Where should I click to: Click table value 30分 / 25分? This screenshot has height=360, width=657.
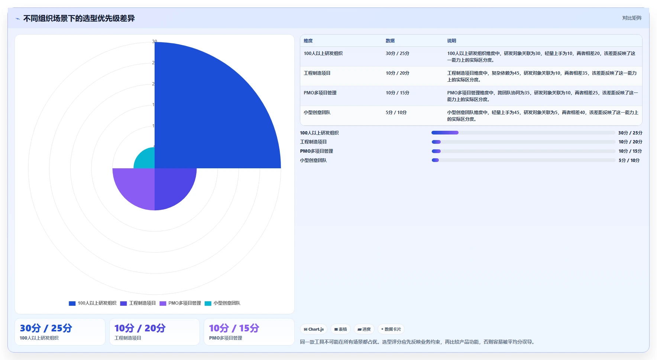pyautogui.click(x=397, y=53)
